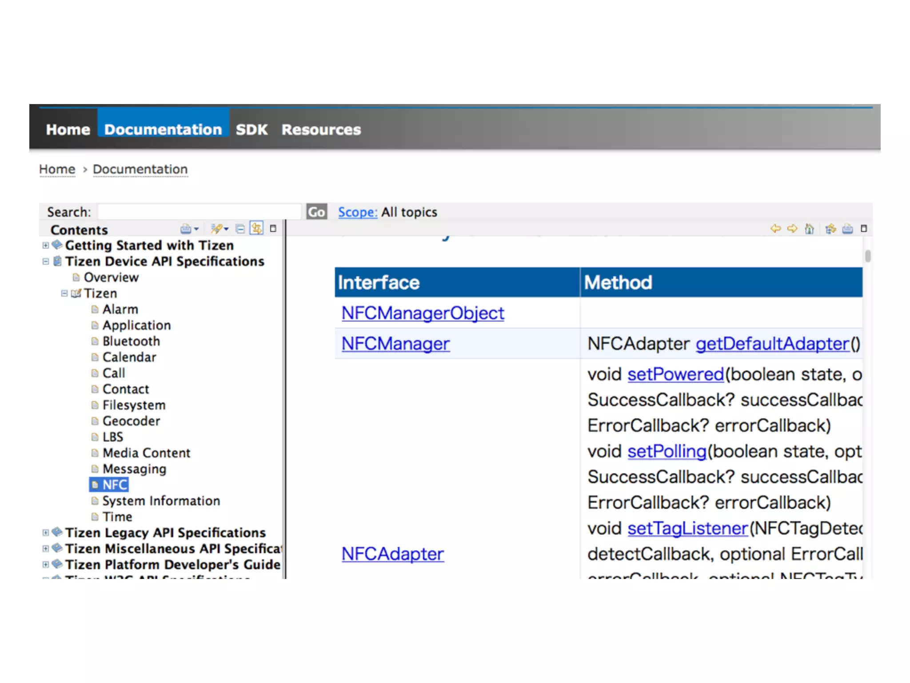Click Show in Table of Contents icon
Screen dimensions: 910x683
pyautogui.click(x=830, y=229)
